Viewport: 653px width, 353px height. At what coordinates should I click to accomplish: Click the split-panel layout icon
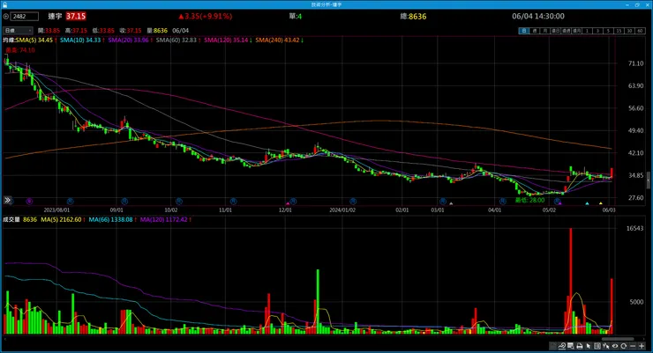pos(597,346)
